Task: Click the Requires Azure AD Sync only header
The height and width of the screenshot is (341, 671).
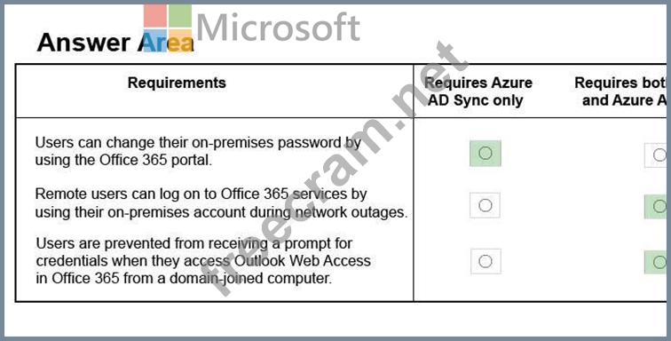Action: click(x=478, y=91)
